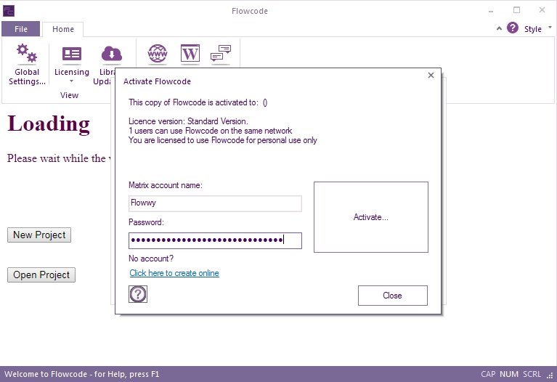
Task: Follow Click here to create online link
Action: click(174, 273)
